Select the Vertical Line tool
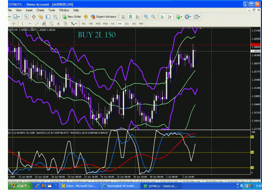 (22, 24)
